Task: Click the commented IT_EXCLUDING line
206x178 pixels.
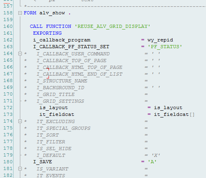Action: [x=56, y=121]
